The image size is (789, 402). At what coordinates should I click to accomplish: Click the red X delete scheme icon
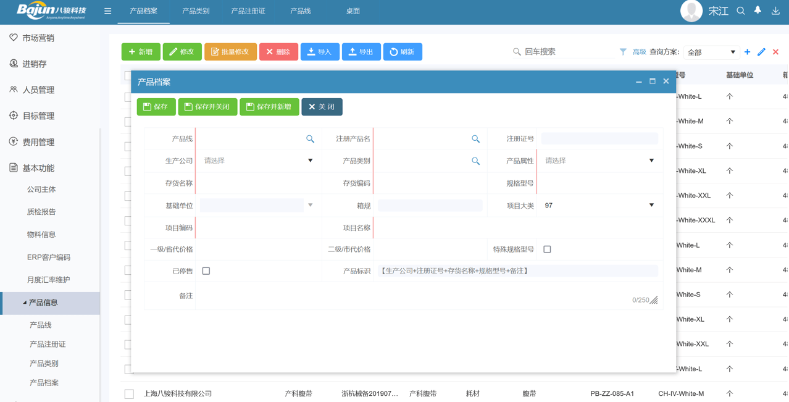coord(775,52)
